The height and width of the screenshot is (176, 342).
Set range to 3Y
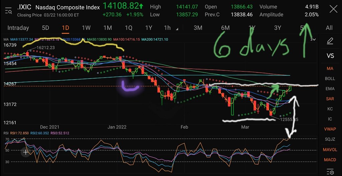[x=278, y=28]
